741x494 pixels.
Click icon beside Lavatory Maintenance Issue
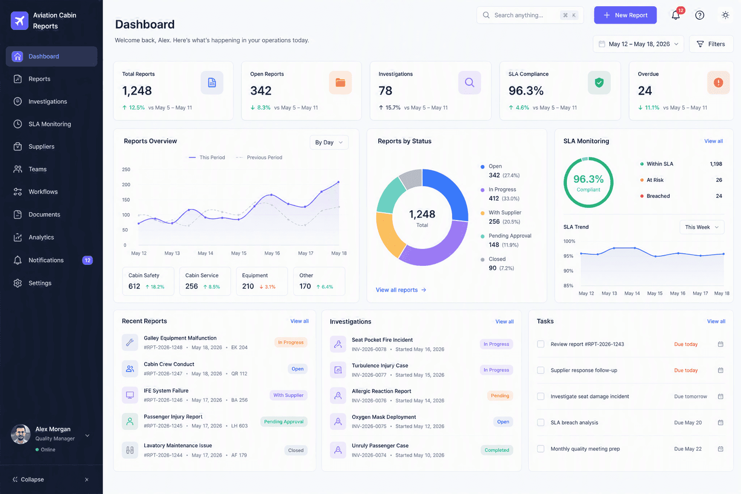point(130,450)
